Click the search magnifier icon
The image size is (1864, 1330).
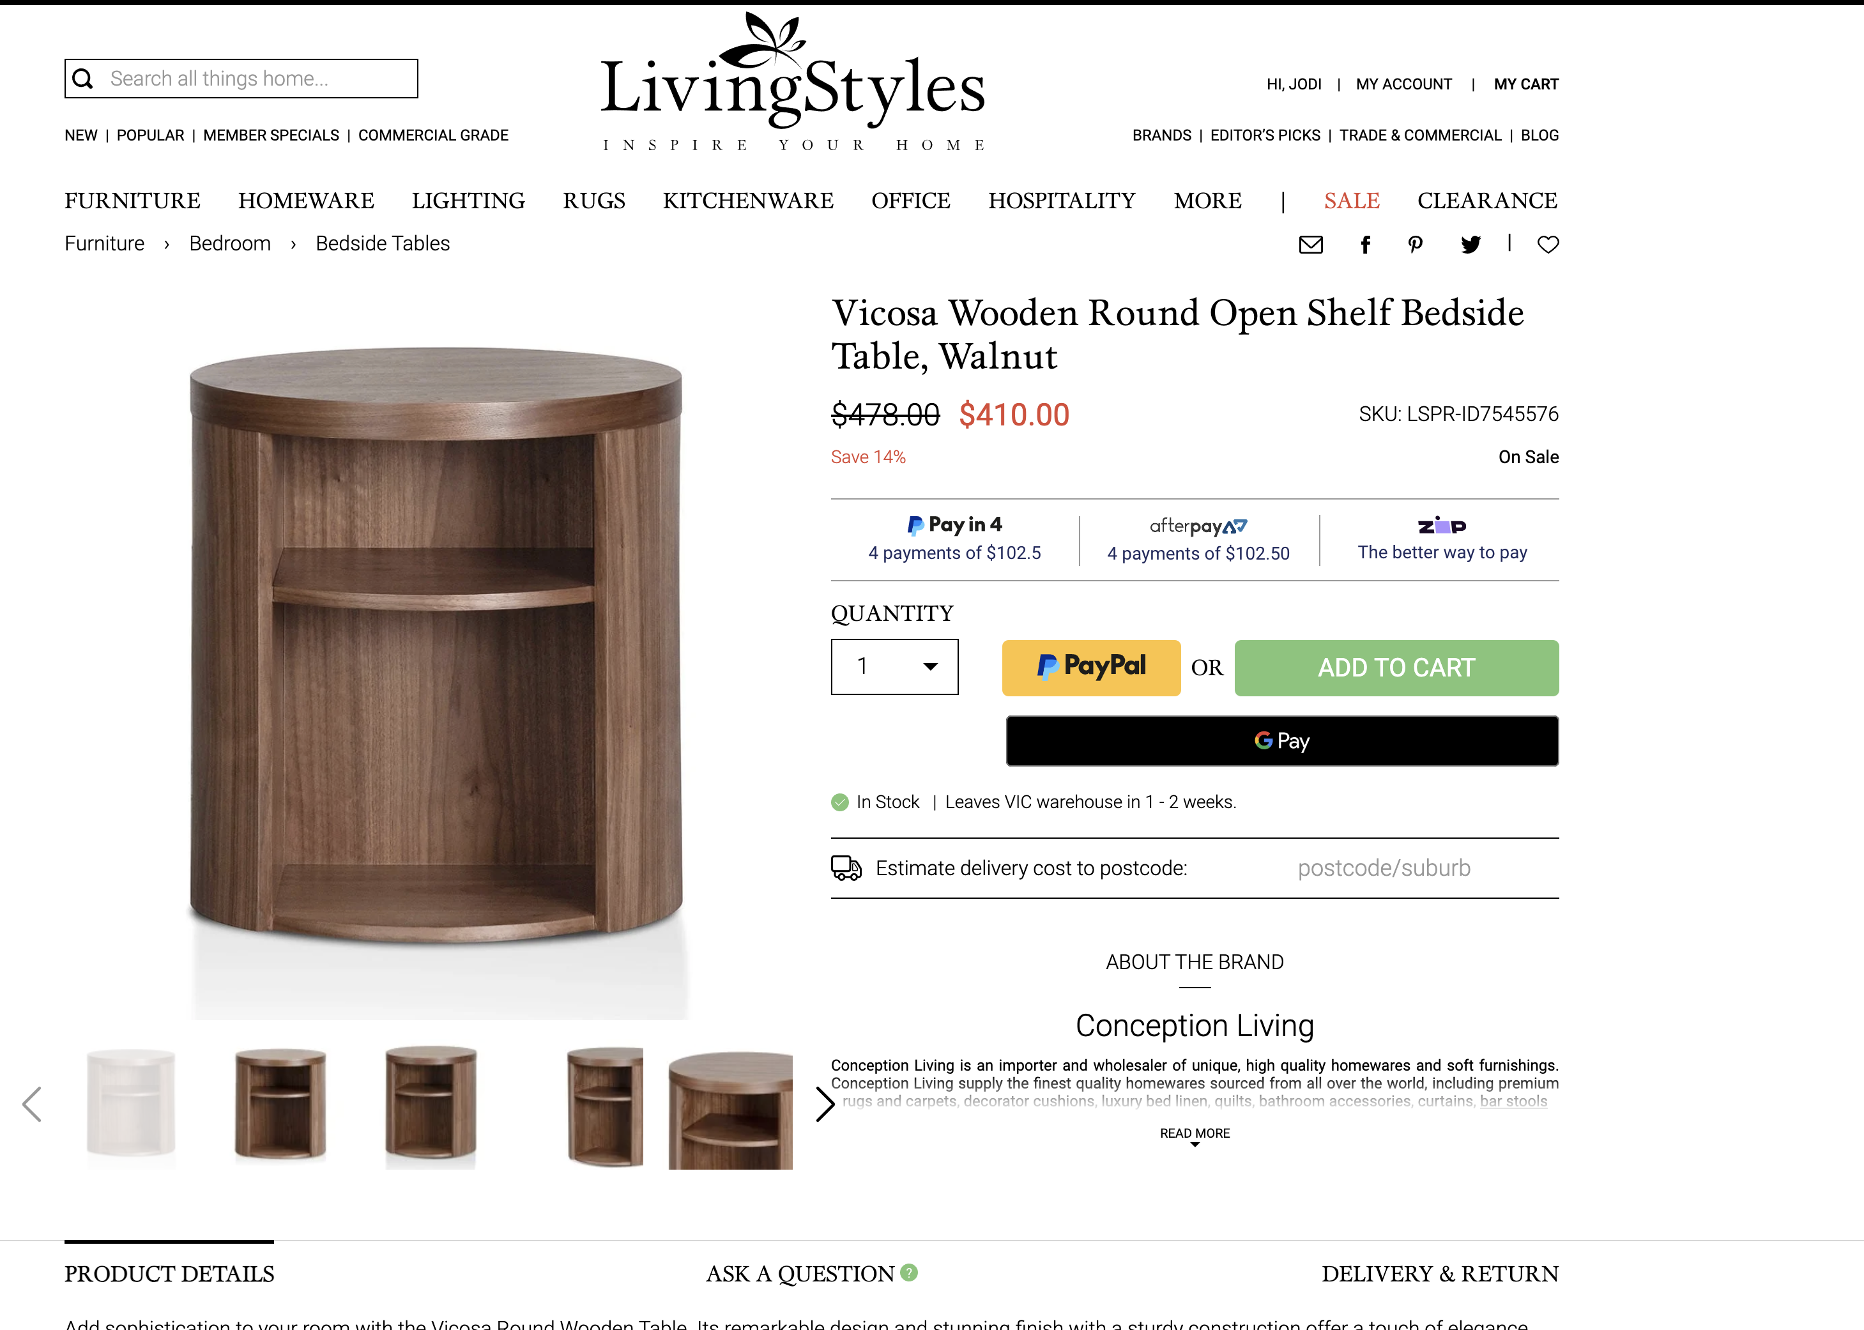pyautogui.click(x=82, y=79)
